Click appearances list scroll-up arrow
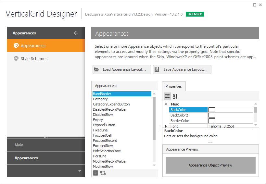 click(x=154, y=94)
